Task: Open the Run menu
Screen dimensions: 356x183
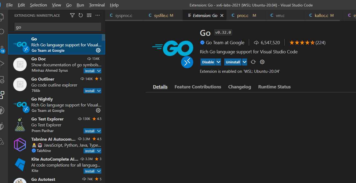Action: (x=80, y=5)
